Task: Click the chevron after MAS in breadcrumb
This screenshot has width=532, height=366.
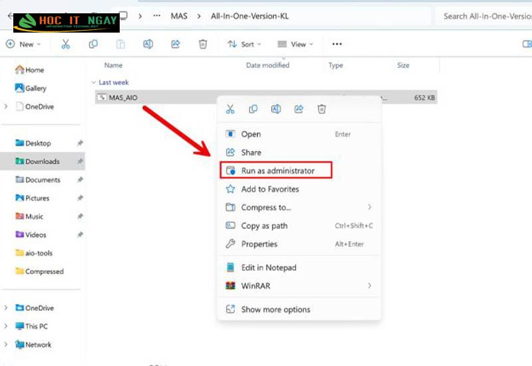Action: (199, 16)
